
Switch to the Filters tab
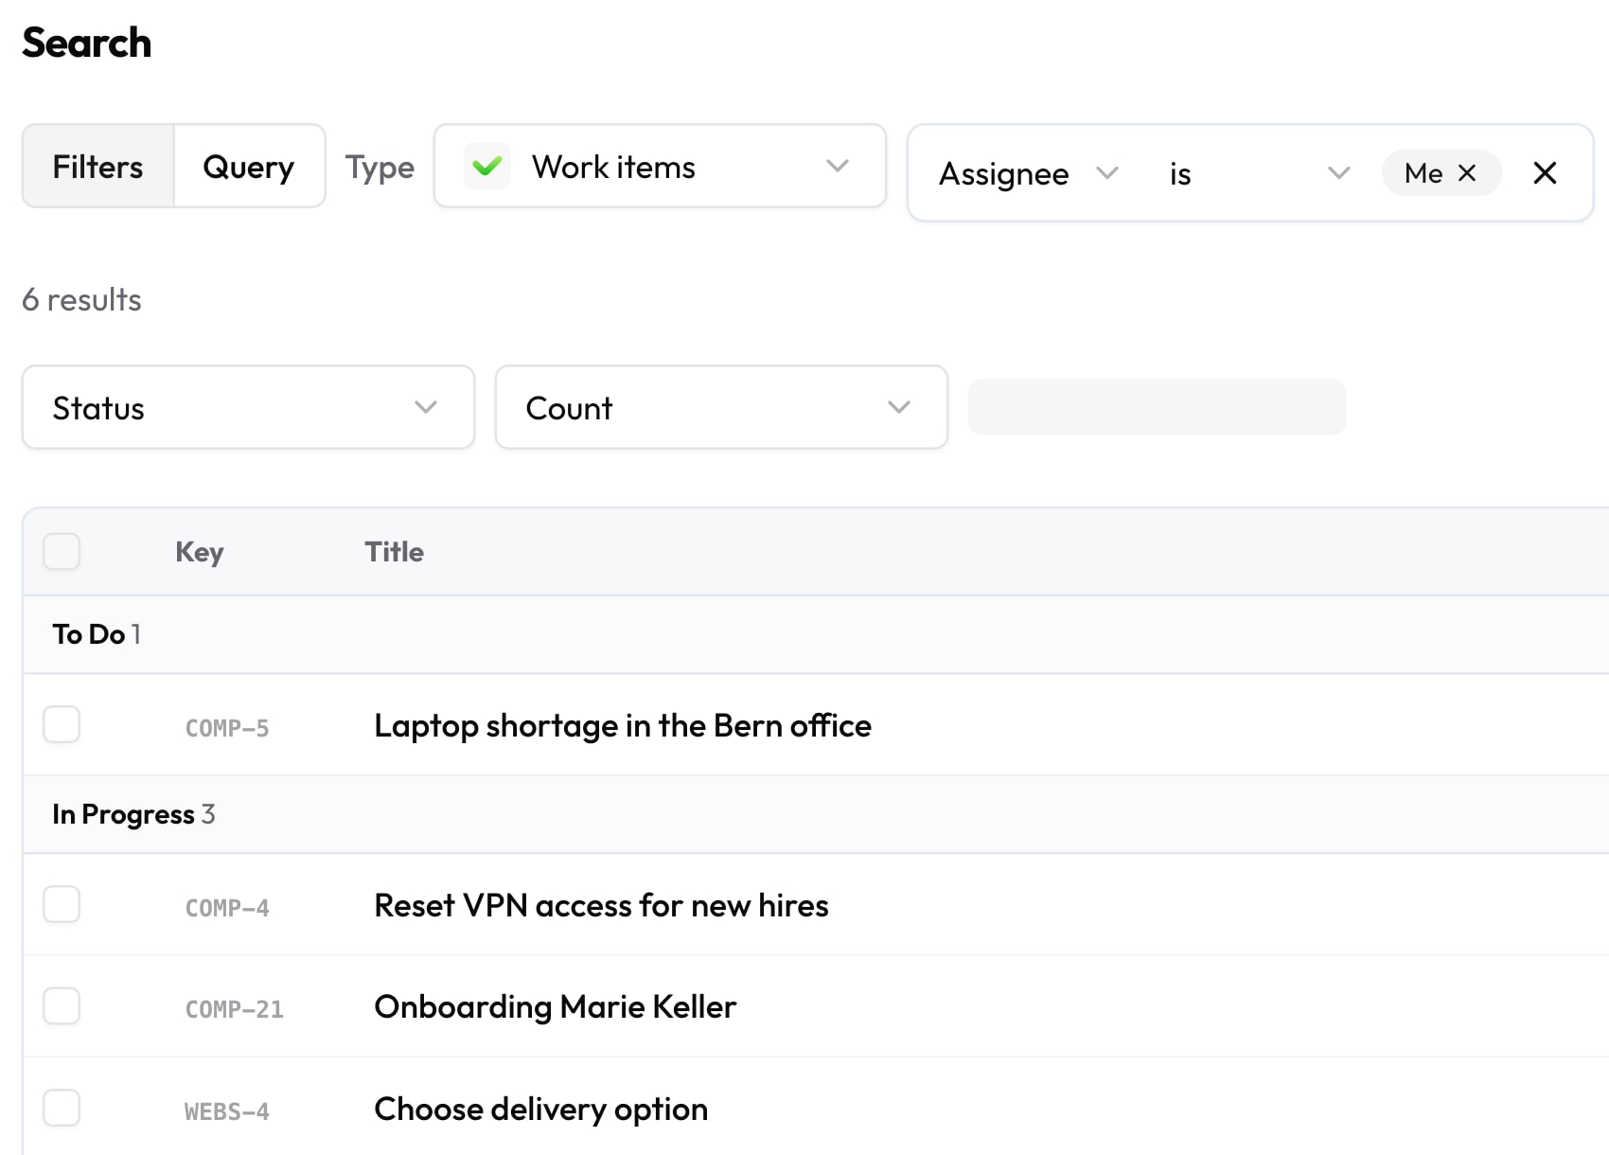click(98, 166)
